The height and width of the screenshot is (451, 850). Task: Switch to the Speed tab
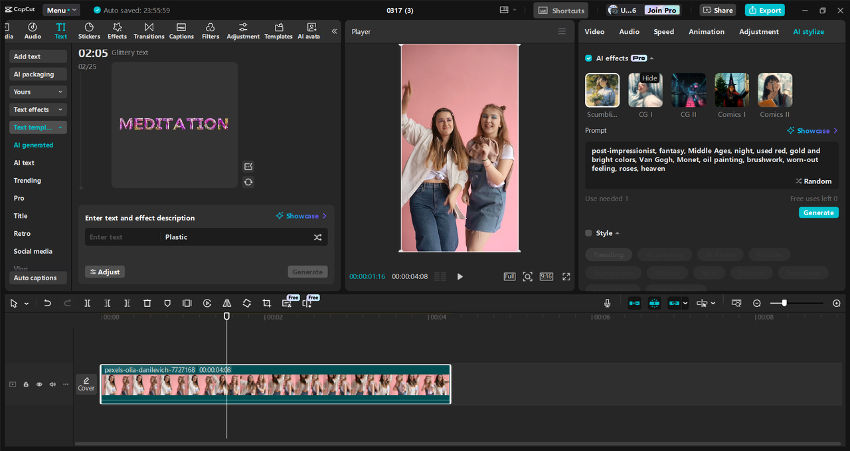tap(663, 32)
